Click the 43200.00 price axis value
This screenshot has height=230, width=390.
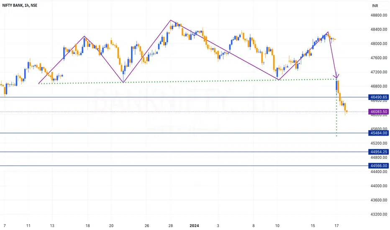pos(379,214)
